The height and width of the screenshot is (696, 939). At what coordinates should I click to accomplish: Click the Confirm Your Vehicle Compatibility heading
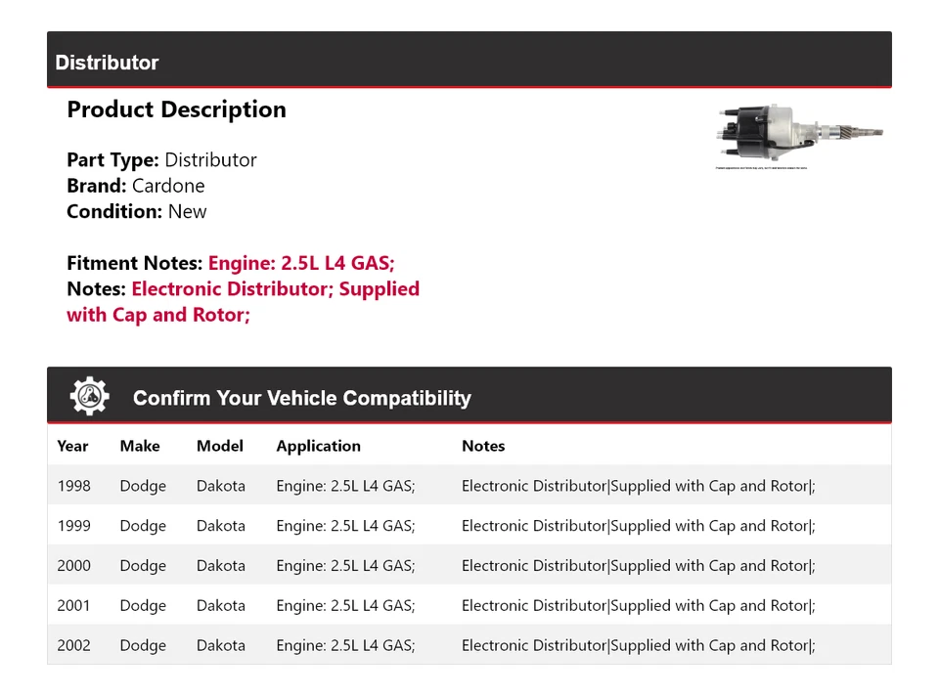tap(301, 398)
